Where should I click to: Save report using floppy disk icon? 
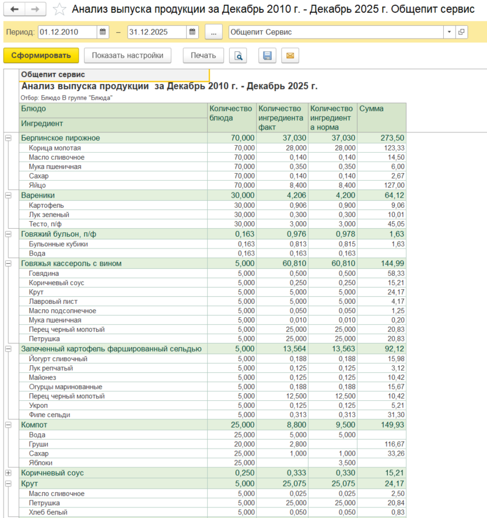[x=267, y=55]
